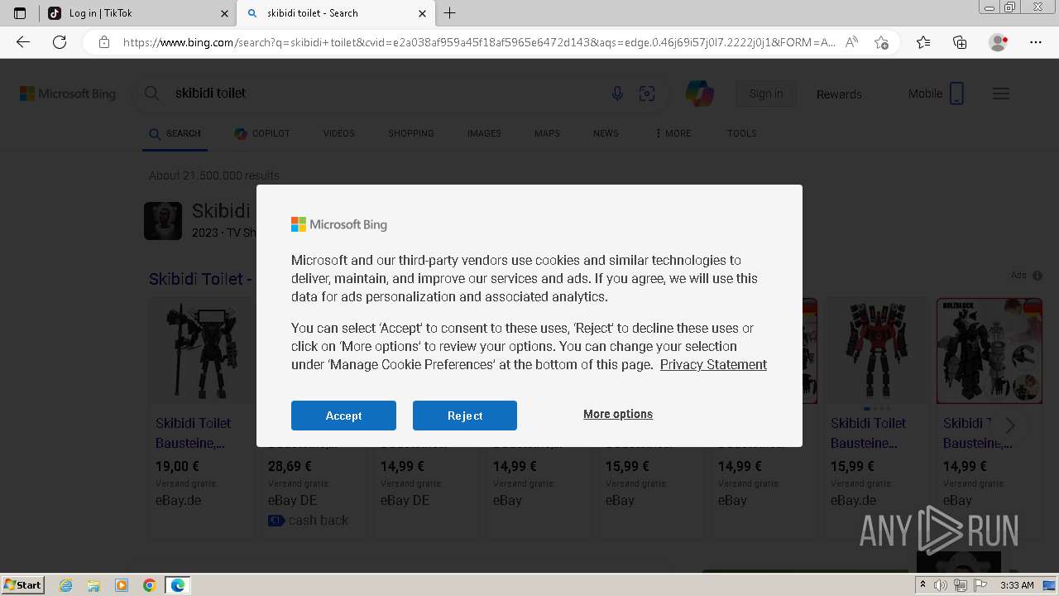Open the Edge profile avatar
Screen dimensions: 1059x596
tap(998, 42)
